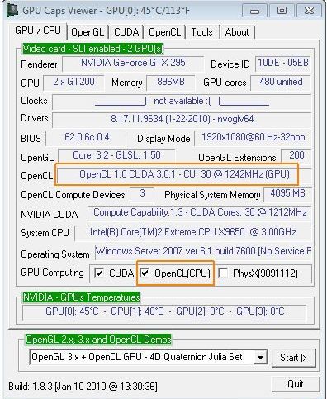Toggle the CUDA checkbox
The height and width of the screenshot is (399, 327).
click(x=99, y=273)
